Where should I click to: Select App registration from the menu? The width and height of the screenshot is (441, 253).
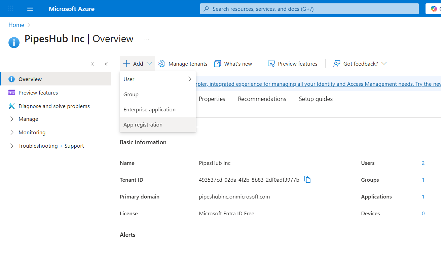pyautogui.click(x=143, y=124)
